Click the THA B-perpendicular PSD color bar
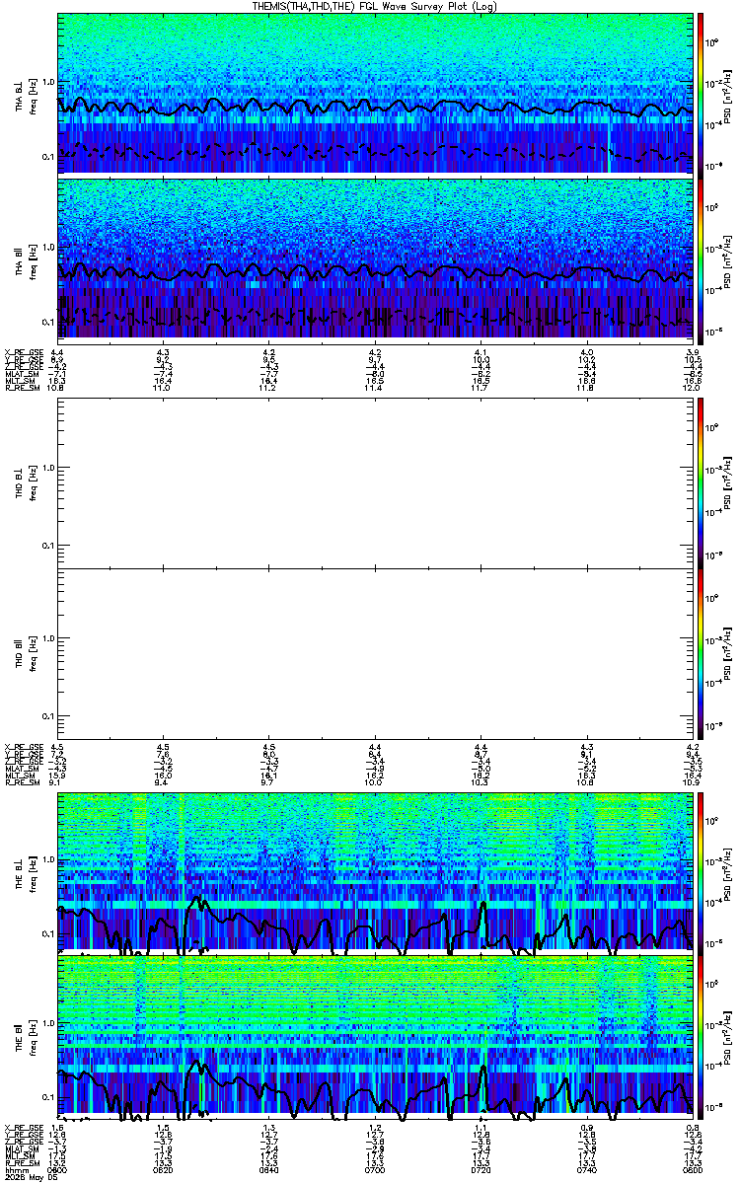Viewport: 740px width, 1184px height. [x=702, y=94]
